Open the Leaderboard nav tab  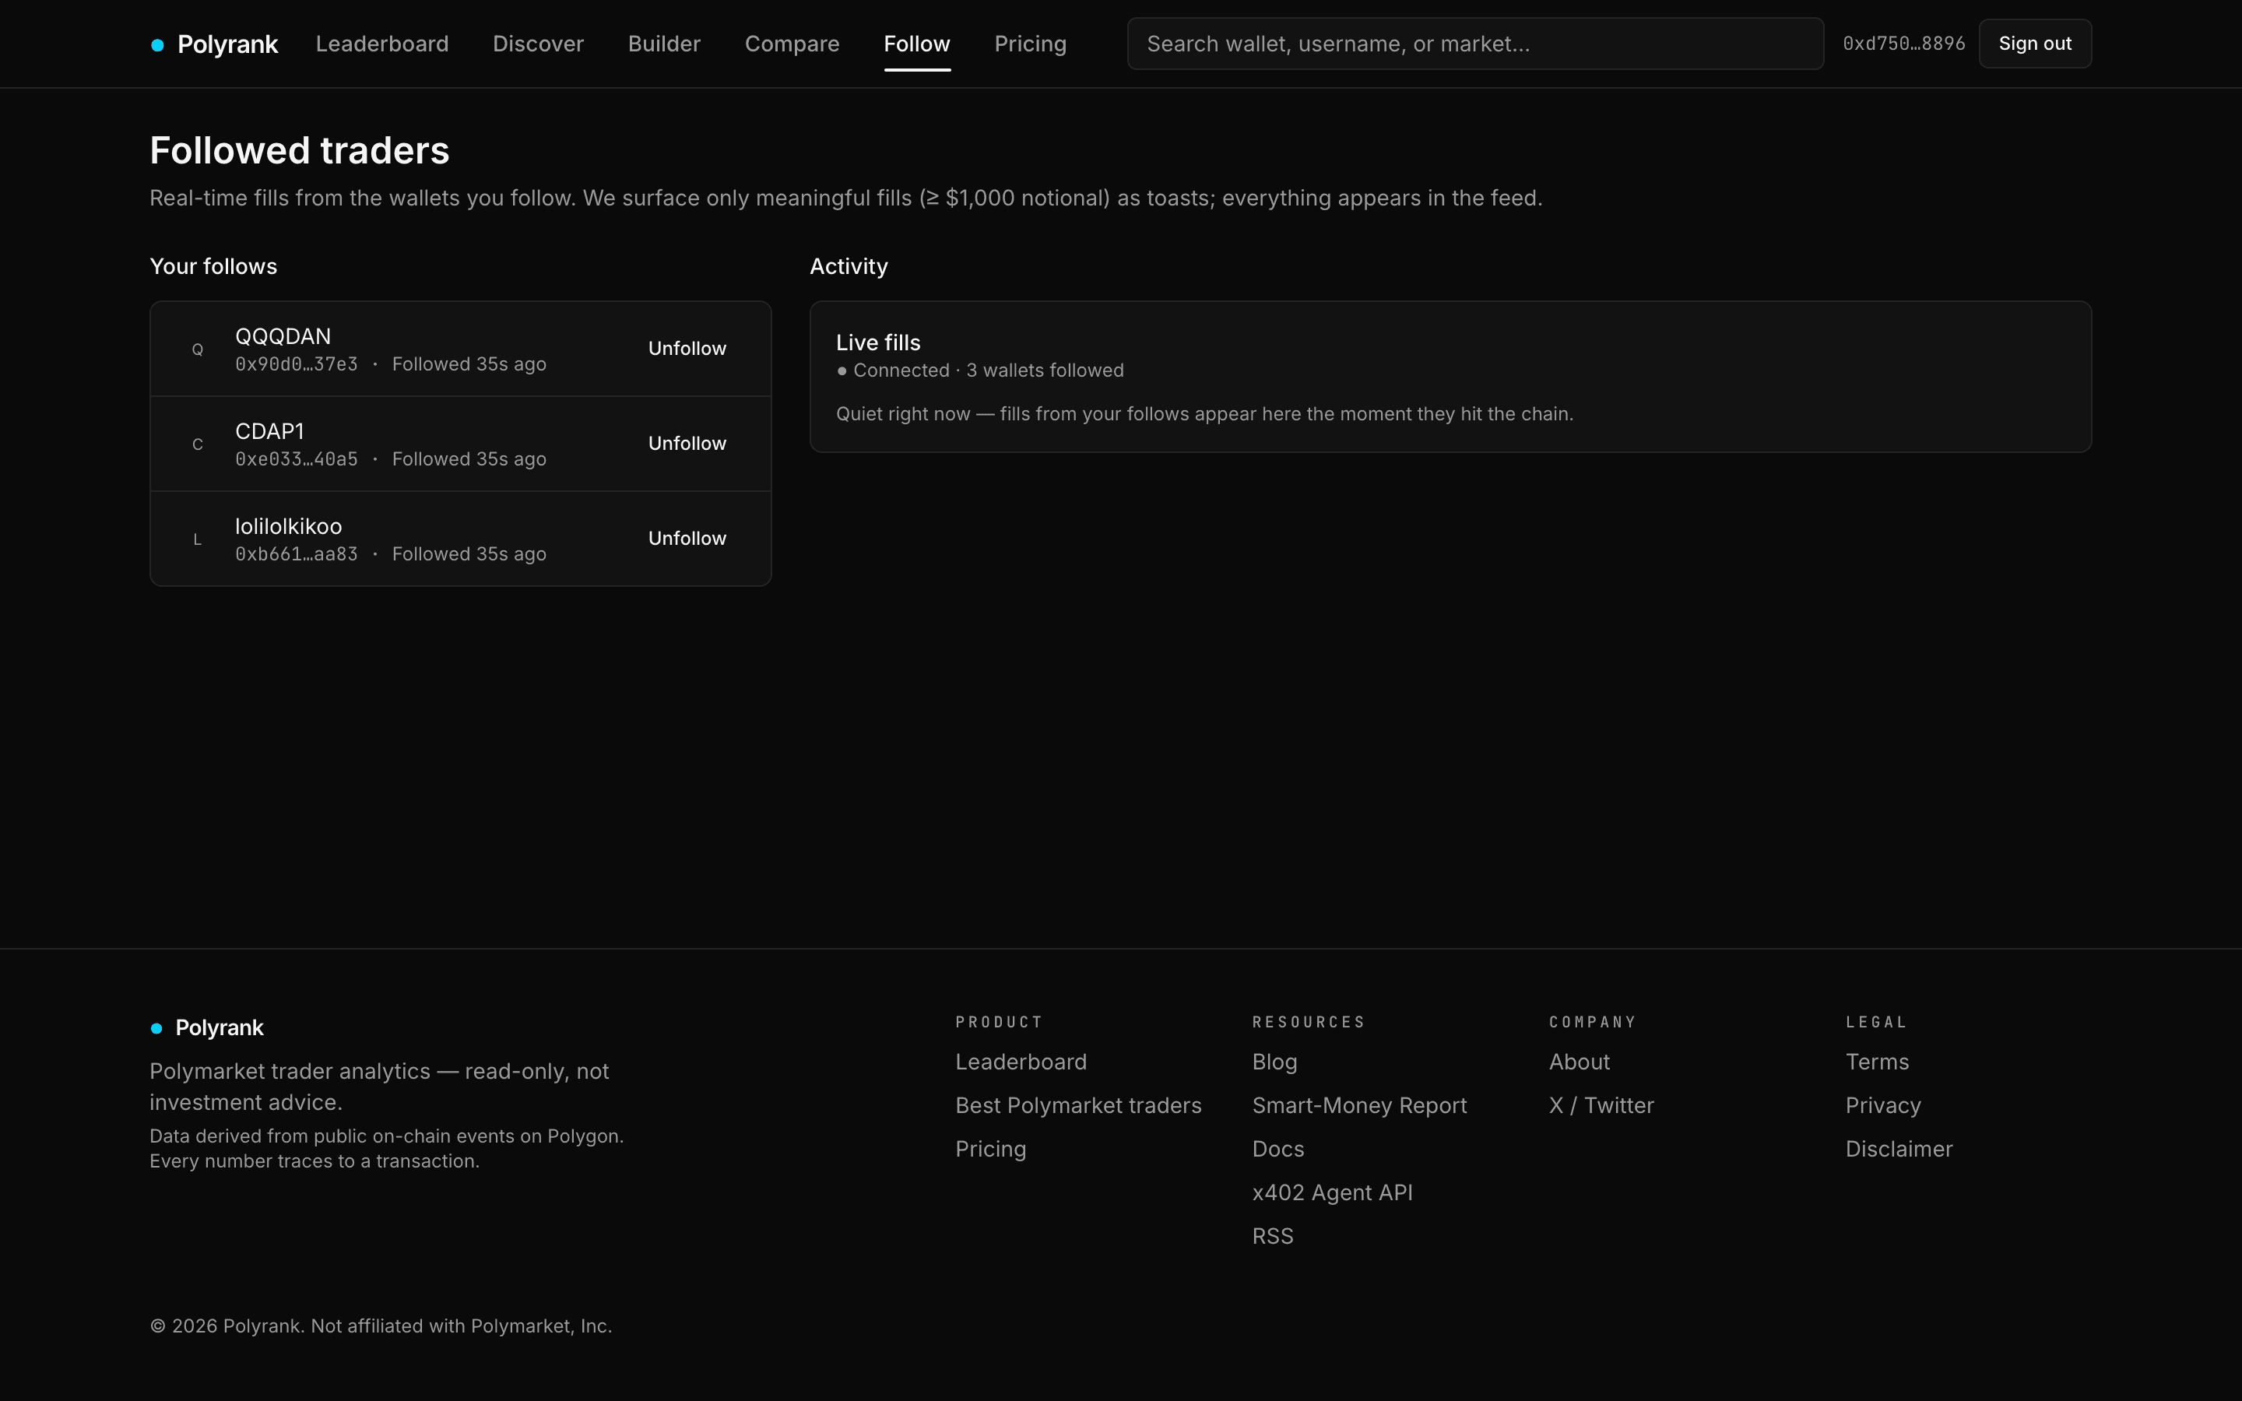pyautogui.click(x=381, y=44)
